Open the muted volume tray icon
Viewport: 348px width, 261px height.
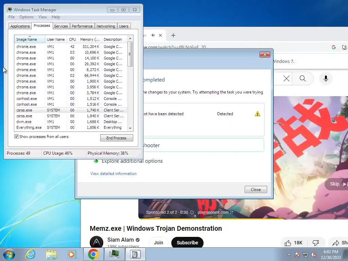[x=314, y=255]
